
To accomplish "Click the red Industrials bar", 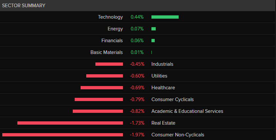I will pos(109,64).
